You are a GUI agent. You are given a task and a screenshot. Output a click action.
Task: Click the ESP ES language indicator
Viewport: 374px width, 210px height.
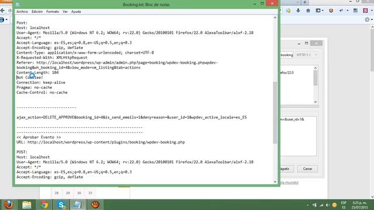point(344,205)
